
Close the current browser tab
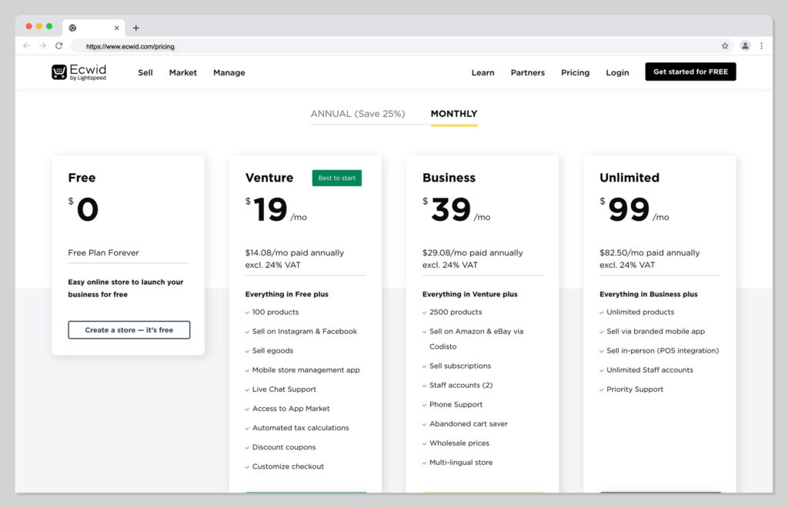(117, 28)
